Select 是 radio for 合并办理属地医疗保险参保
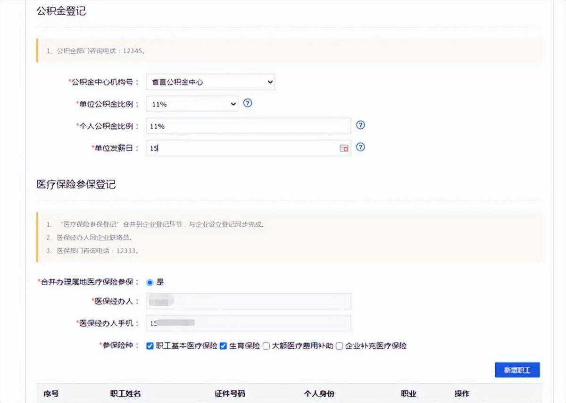 pyautogui.click(x=150, y=282)
